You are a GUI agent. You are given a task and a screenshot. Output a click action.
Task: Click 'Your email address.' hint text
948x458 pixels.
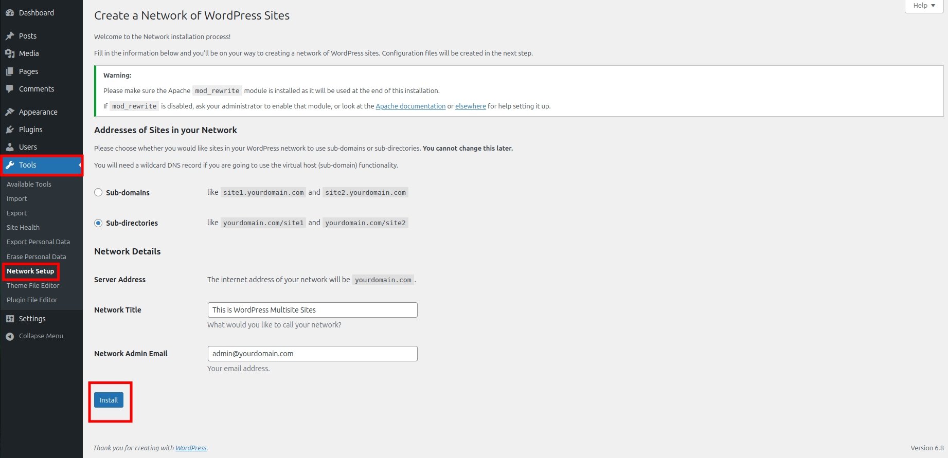[239, 369]
